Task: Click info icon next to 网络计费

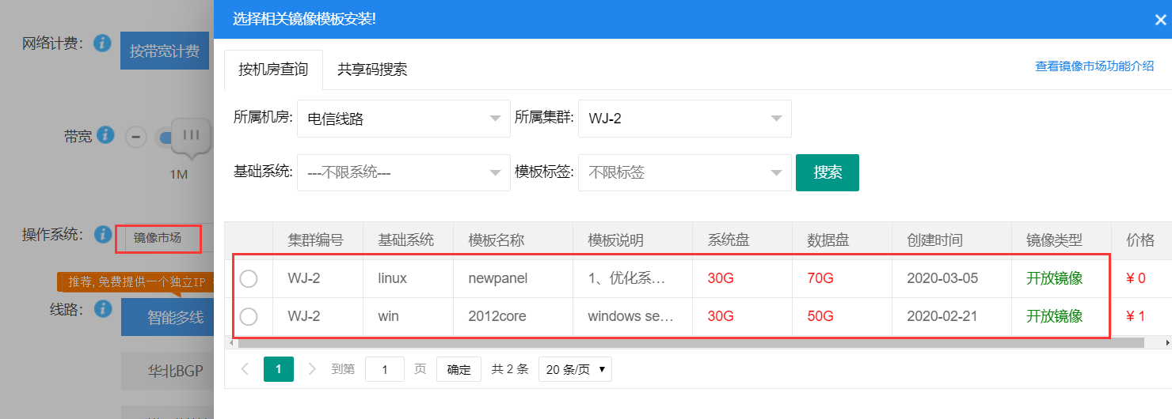Action: (x=102, y=43)
